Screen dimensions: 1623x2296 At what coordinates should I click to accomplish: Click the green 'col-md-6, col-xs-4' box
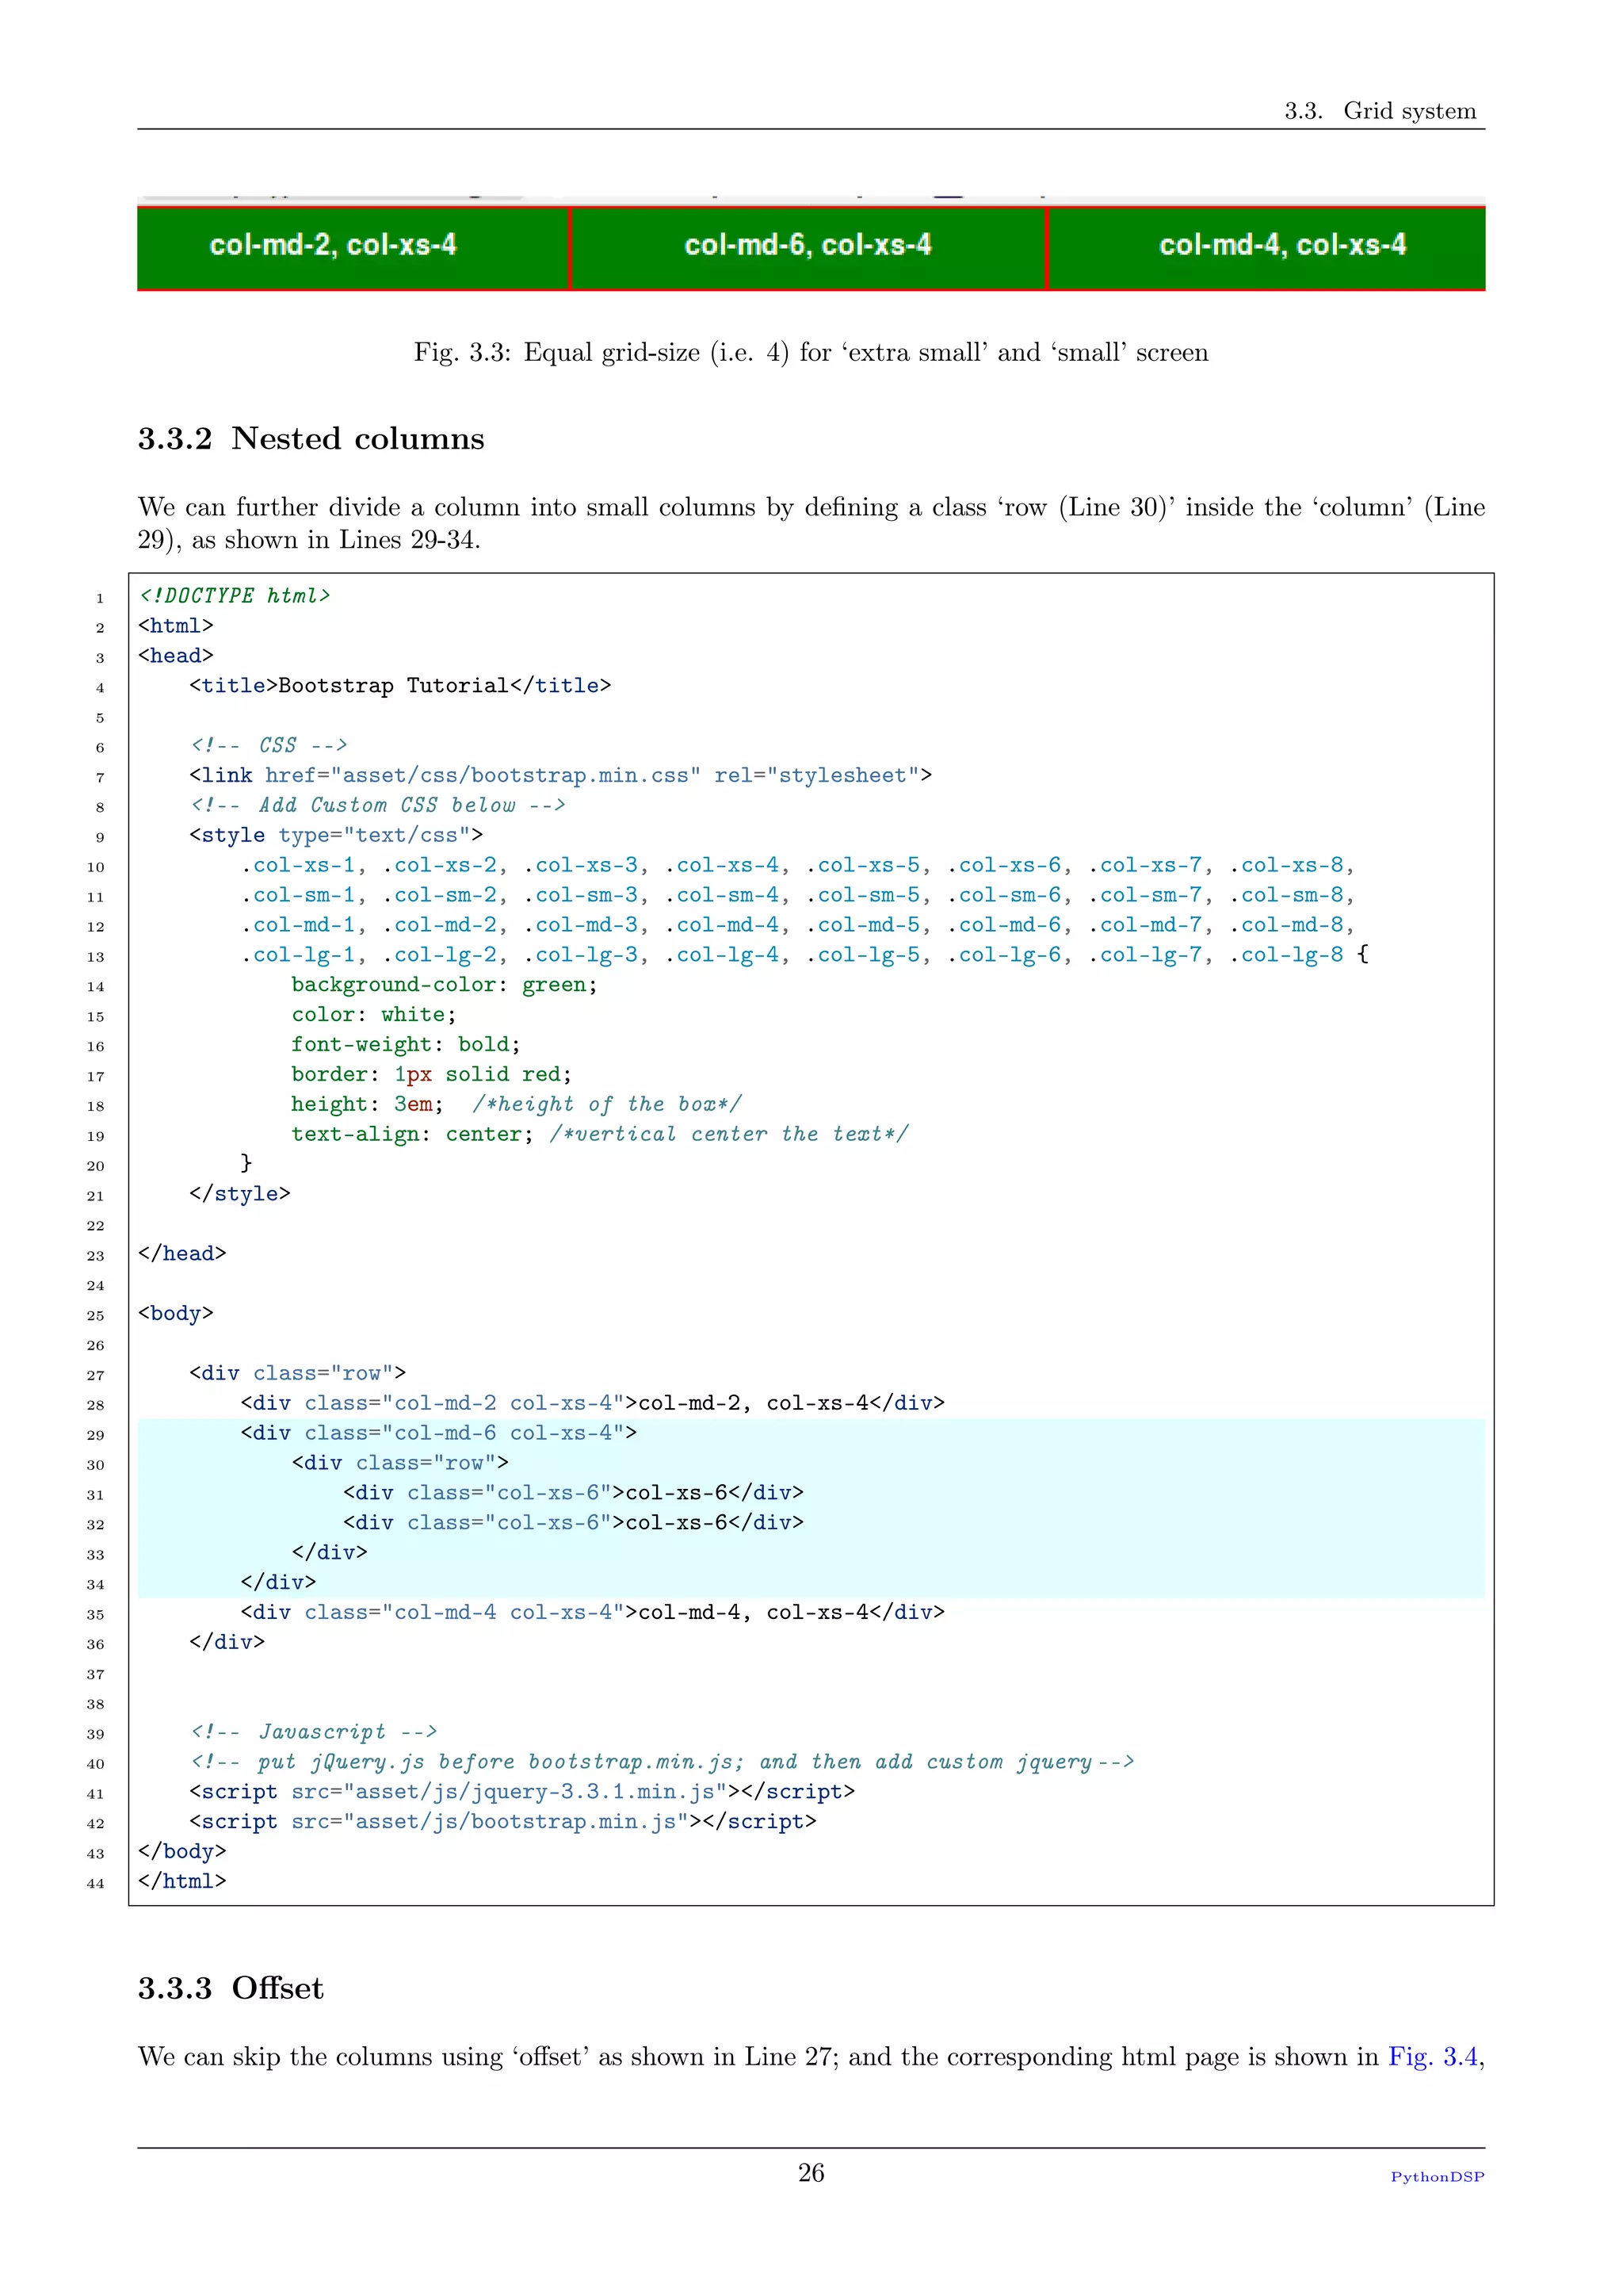pos(808,248)
